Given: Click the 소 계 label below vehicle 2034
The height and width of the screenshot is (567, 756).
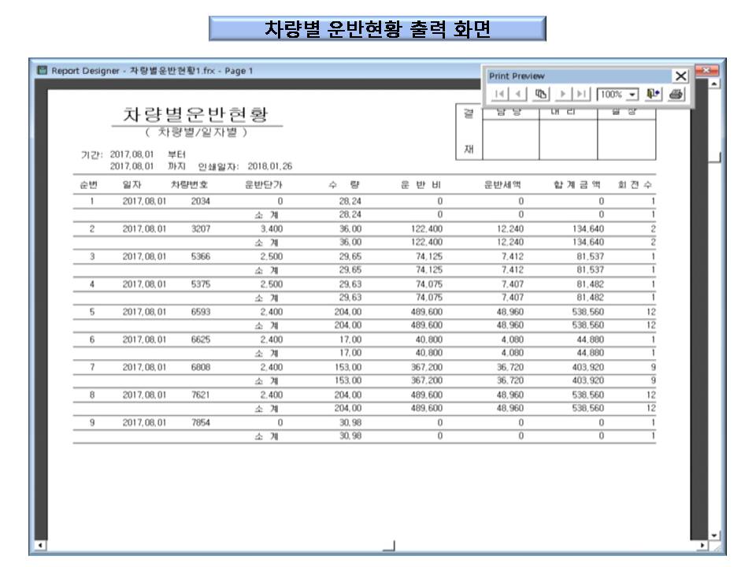Looking at the screenshot, I should tap(267, 215).
